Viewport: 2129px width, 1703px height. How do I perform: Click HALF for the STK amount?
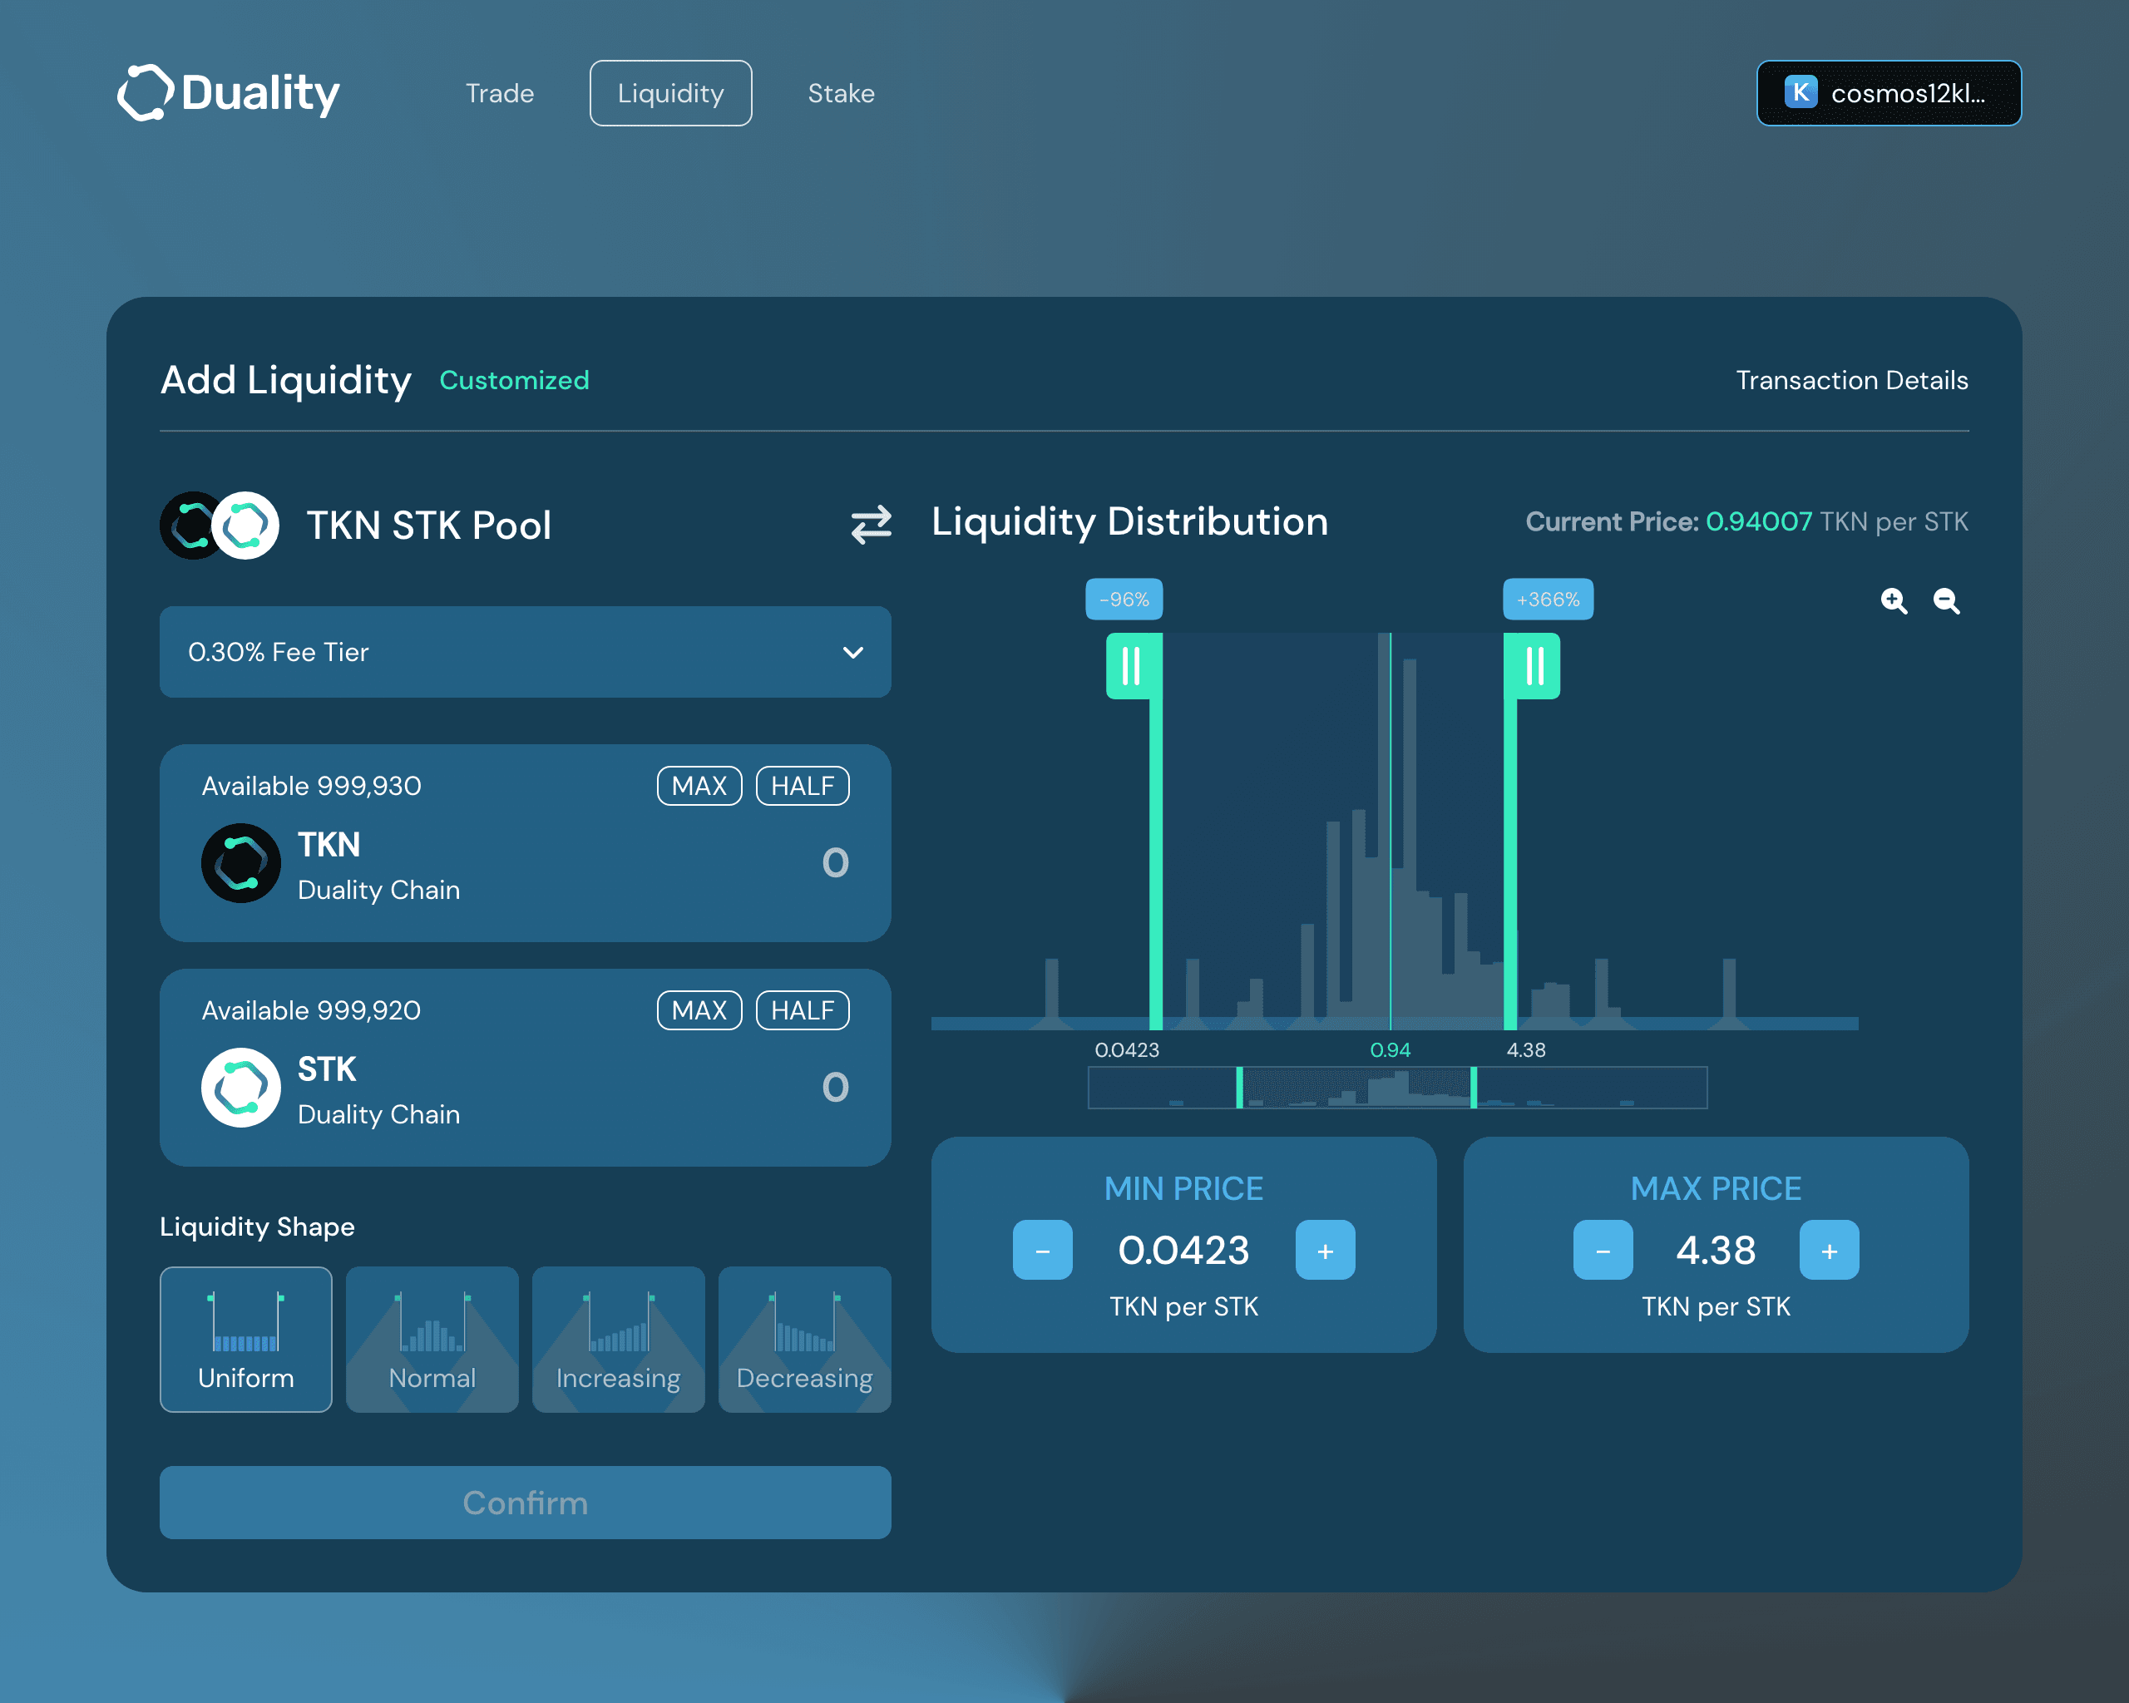[802, 1010]
